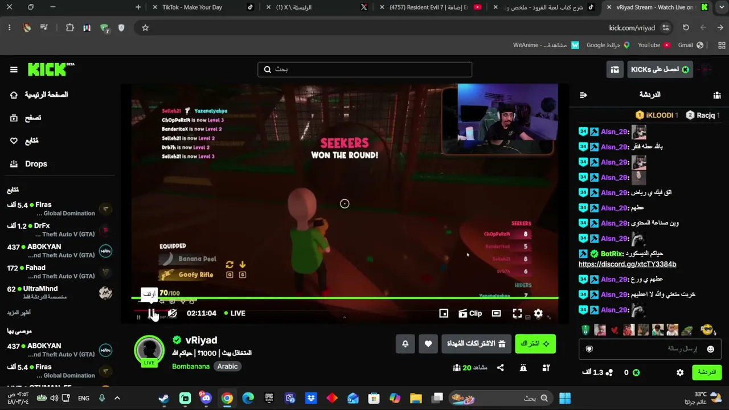Create a Clip from the stream
The width and height of the screenshot is (729, 410).
coord(470,313)
